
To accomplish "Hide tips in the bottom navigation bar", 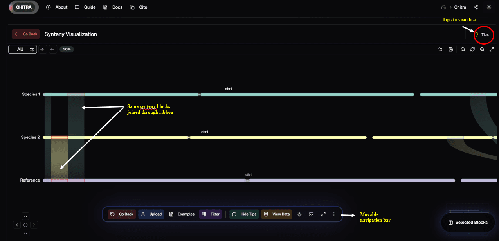I will pos(244,214).
